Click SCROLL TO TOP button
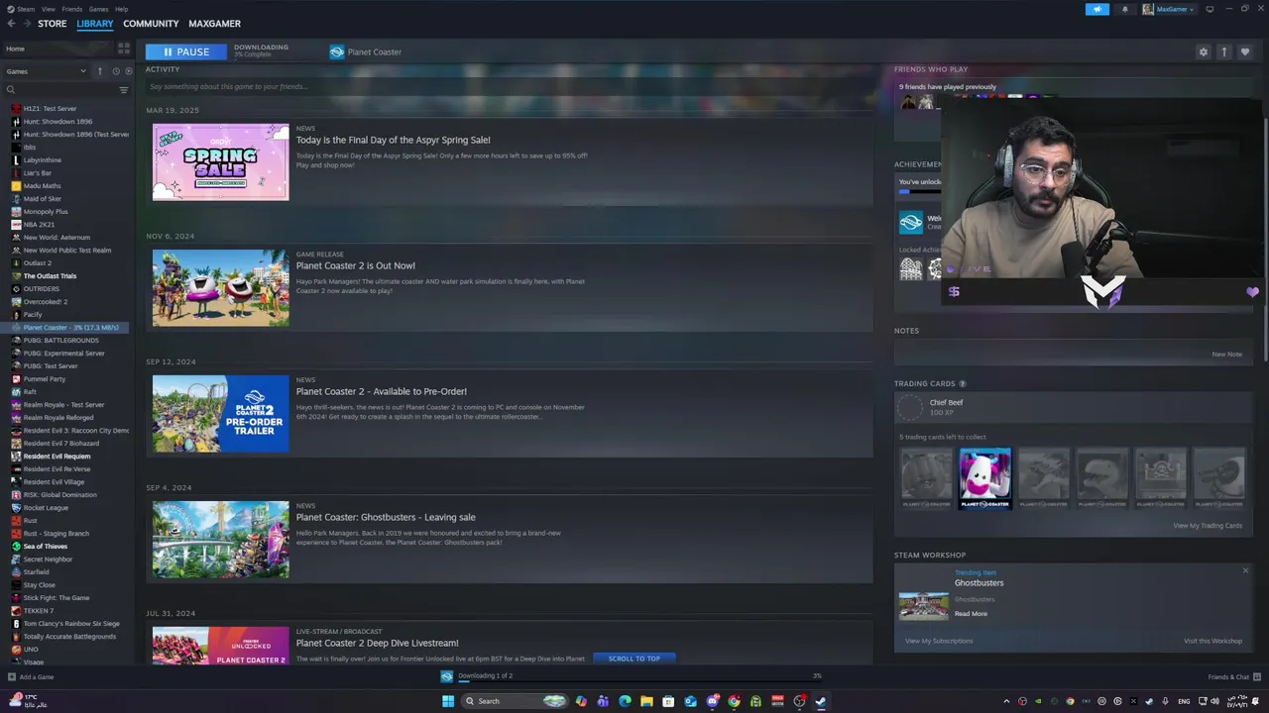This screenshot has width=1269, height=713. click(x=634, y=659)
